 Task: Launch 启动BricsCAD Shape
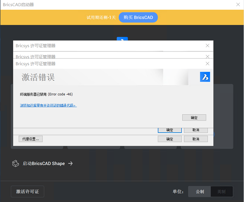point(44,163)
